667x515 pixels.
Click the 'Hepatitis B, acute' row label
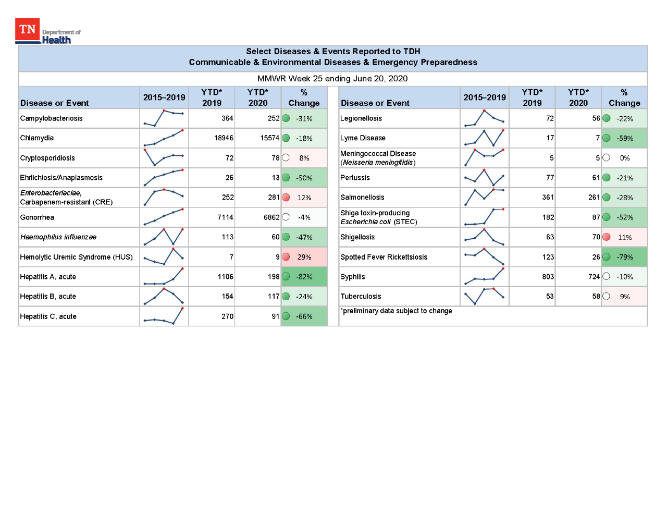click(48, 297)
